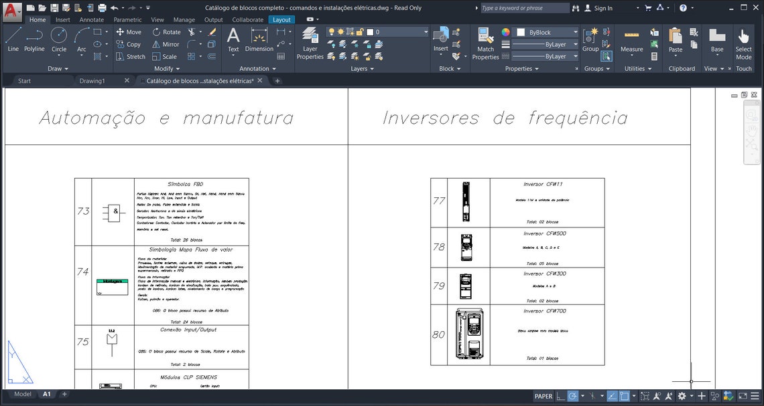Expand the Draw panel
The height and width of the screenshot is (406, 764).
coord(58,68)
